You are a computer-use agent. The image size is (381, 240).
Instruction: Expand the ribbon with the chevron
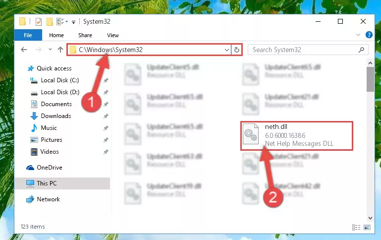click(x=358, y=35)
